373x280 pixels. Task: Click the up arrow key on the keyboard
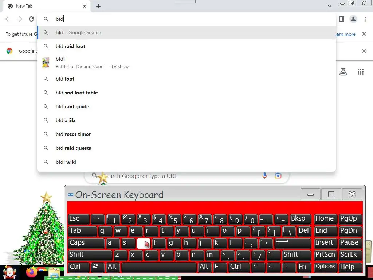click(x=274, y=255)
